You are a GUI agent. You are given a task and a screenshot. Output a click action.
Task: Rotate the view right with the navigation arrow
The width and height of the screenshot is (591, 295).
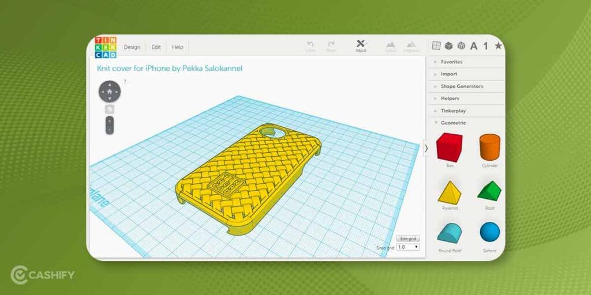117,92
